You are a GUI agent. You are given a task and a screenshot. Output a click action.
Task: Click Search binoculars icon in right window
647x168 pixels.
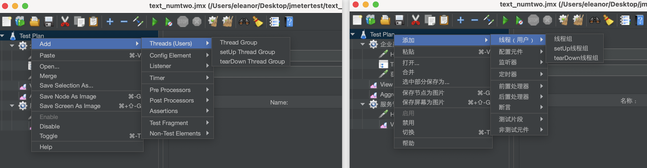point(595,20)
